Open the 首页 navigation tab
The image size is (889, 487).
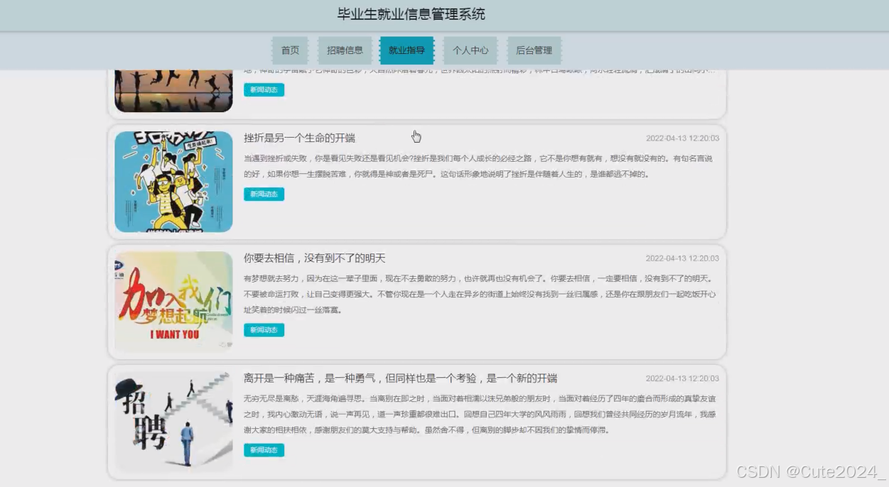coord(290,50)
